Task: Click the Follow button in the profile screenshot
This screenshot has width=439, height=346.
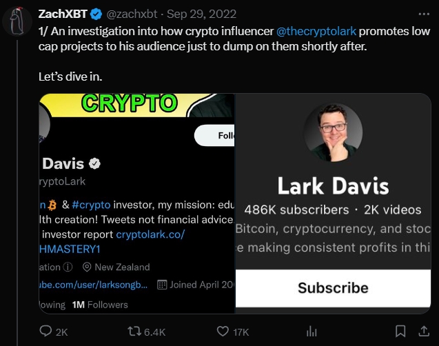Action: (214, 136)
